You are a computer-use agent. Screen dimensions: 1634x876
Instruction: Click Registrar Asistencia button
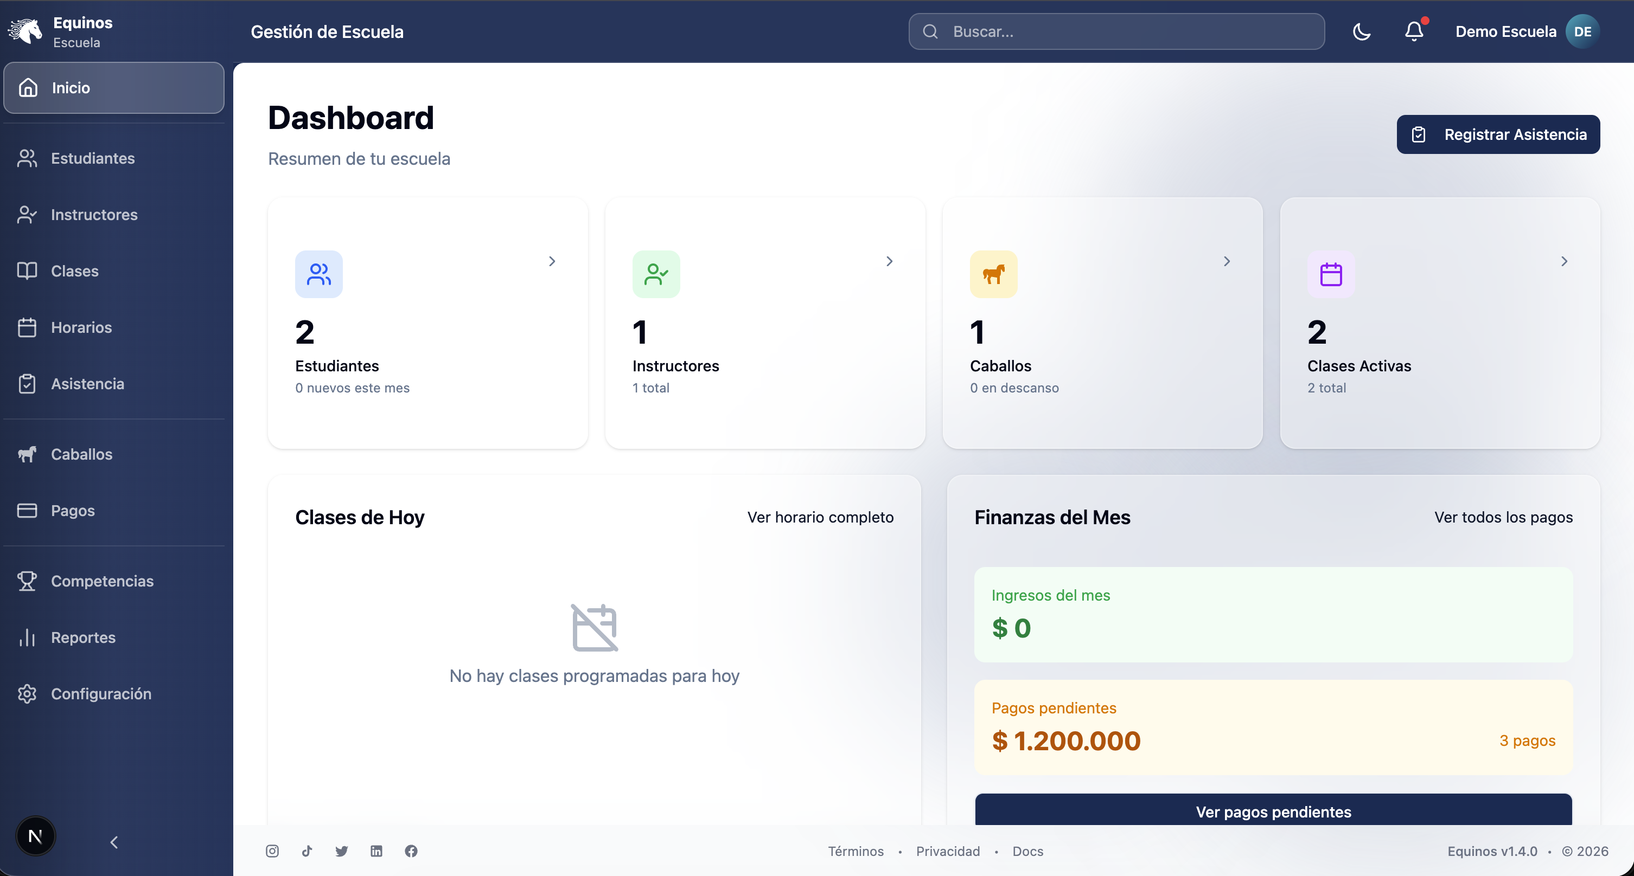click(x=1498, y=134)
